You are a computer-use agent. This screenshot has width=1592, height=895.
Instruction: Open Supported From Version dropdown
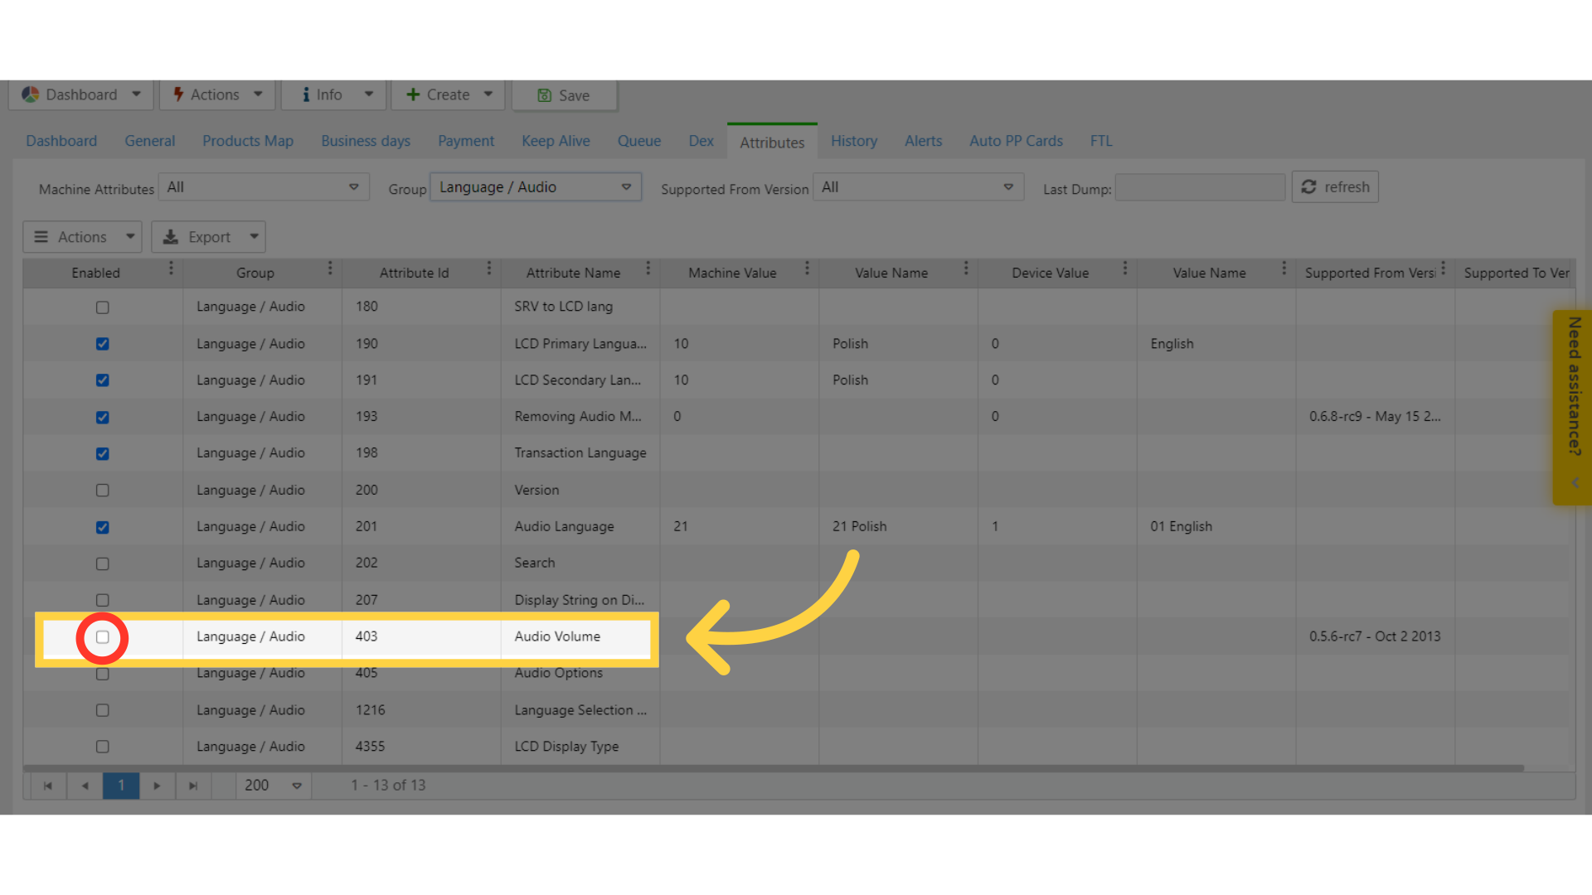[x=919, y=187]
